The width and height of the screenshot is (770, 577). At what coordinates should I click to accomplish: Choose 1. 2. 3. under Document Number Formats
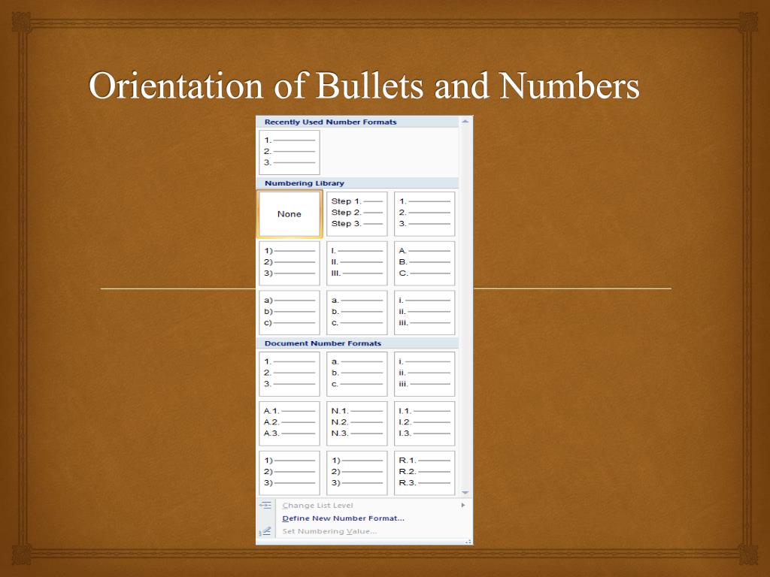click(290, 374)
